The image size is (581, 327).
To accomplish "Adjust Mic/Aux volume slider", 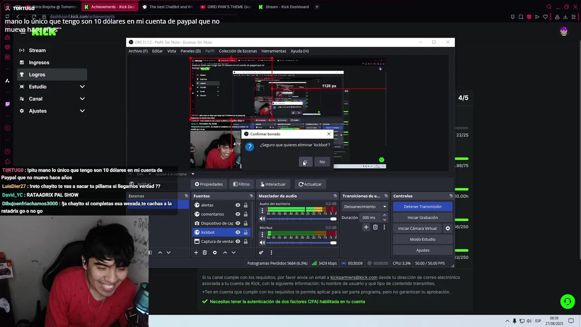I will pyautogui.click(x=302, y=243).
